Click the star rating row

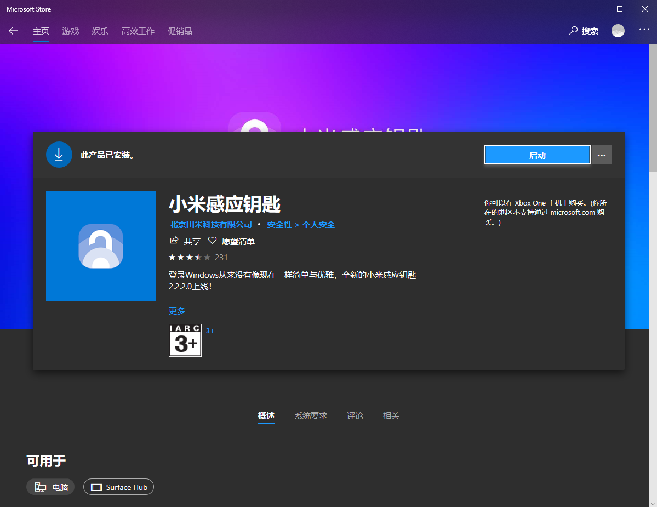click(190, 257)
